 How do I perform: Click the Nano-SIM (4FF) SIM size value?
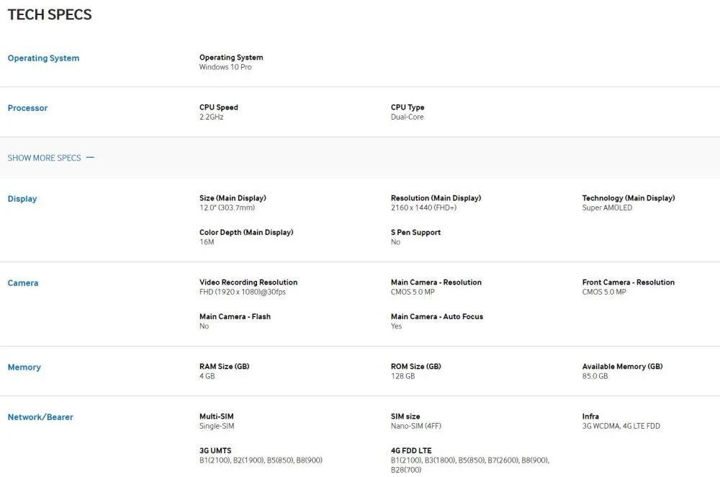click(415, 426)
